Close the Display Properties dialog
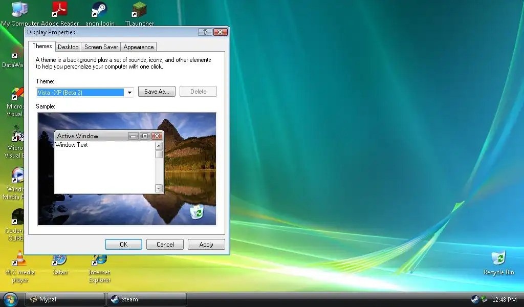Screen dimensions: 524x307 (221, 32)
